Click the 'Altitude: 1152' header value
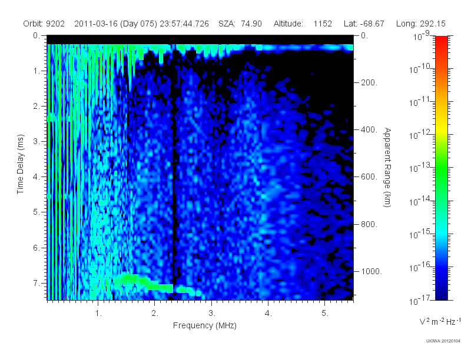The height and width of the screenshot is (353, 471). coord(303,24)
